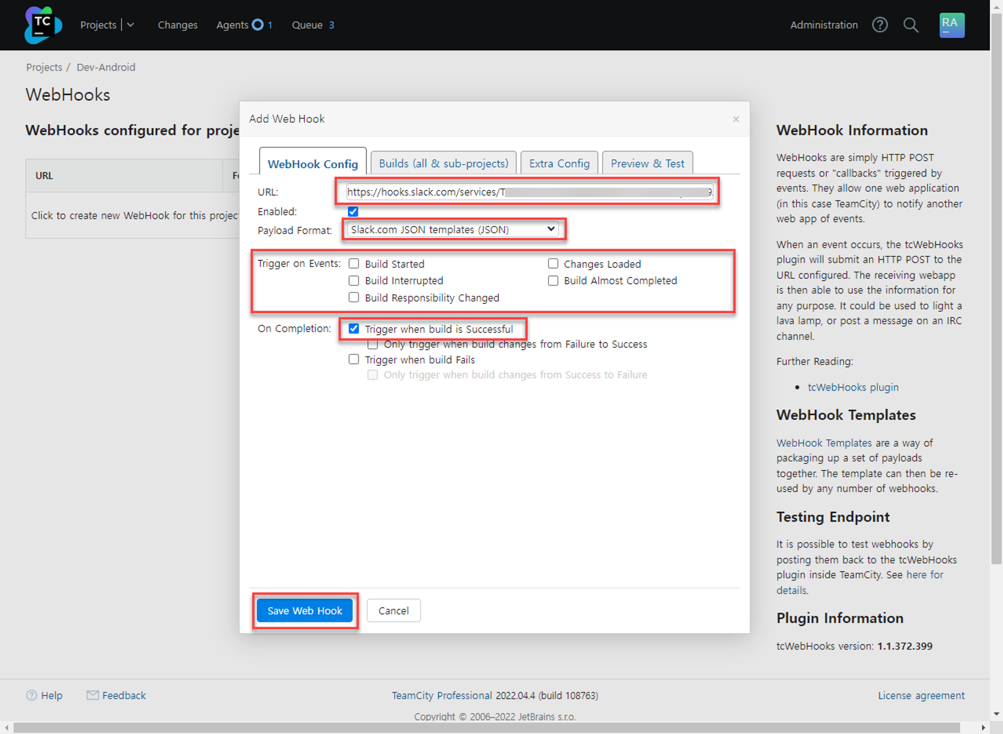Viewport: 1003px width, 734px height.
Task: Click the scroll down arrow
Action: 996,714
